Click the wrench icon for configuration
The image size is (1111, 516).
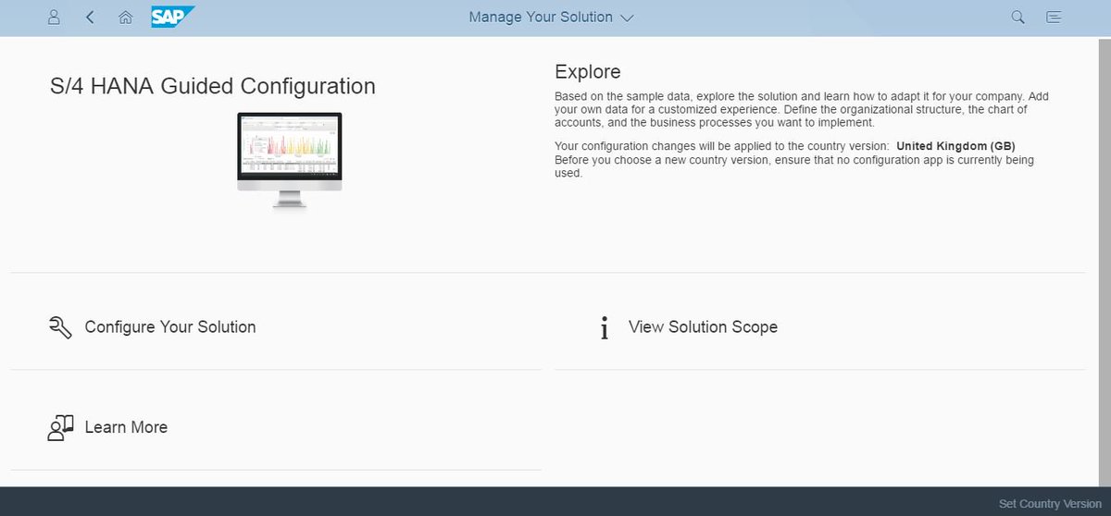(60, 327)
